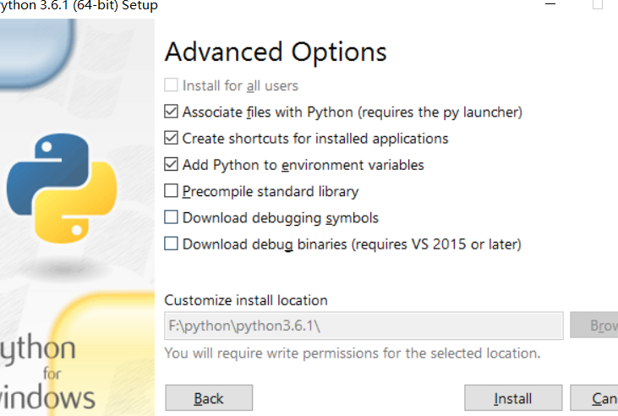Check the Download debugging symbols box

click(172, 217)
